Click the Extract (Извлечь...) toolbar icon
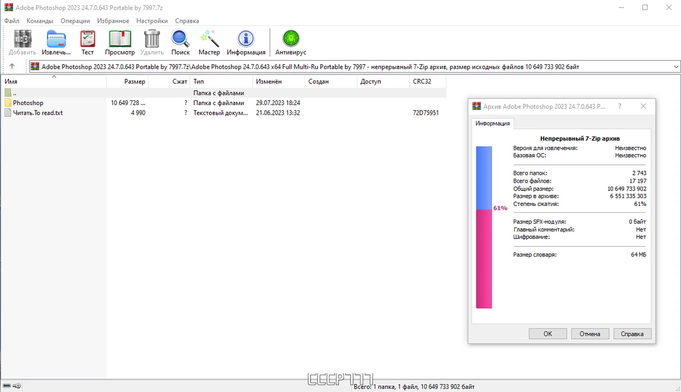 (56, 39)
